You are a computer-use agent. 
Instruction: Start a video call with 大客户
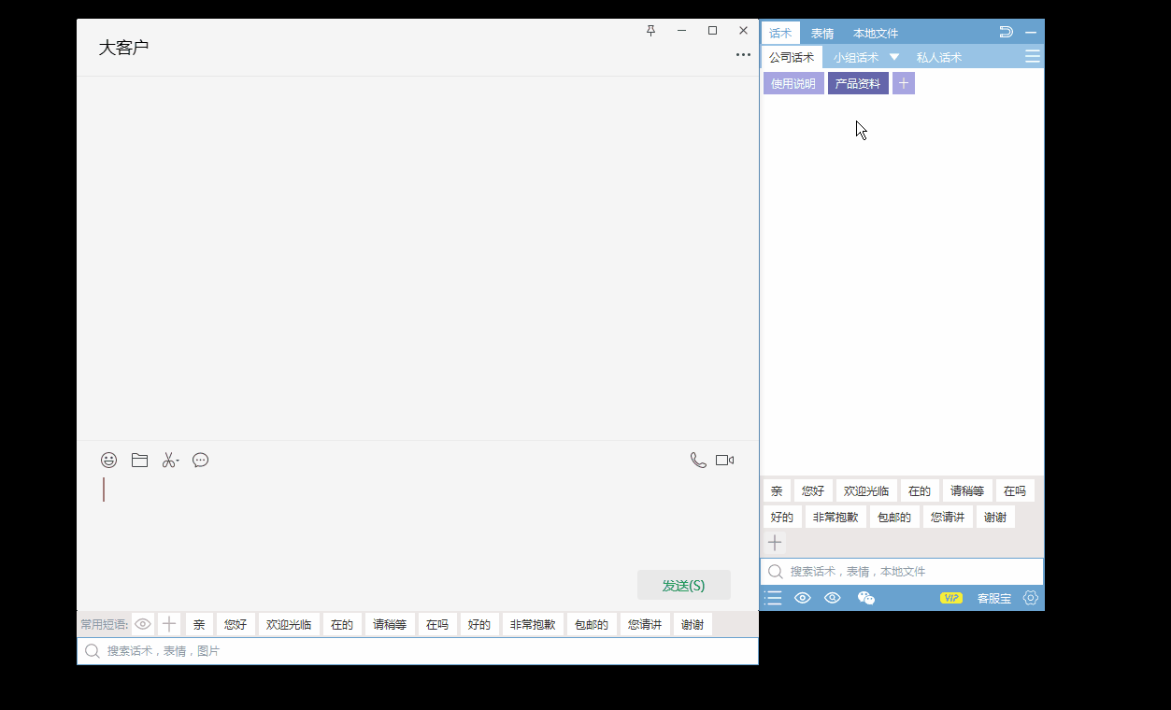[725, 460]
